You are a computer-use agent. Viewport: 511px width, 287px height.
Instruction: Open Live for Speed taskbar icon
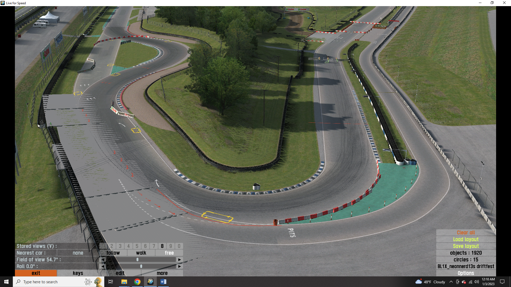150,282
